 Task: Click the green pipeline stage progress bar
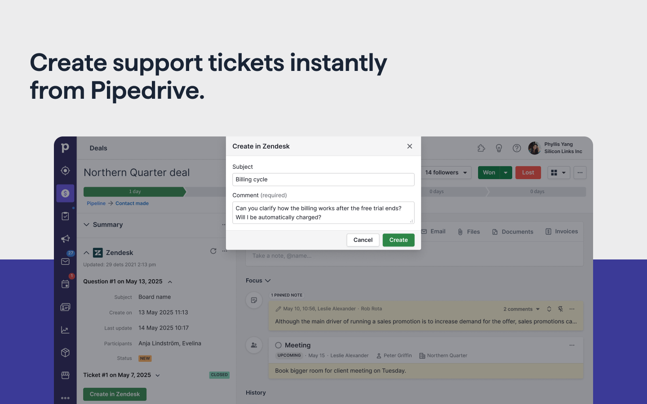tap(134, 192)
